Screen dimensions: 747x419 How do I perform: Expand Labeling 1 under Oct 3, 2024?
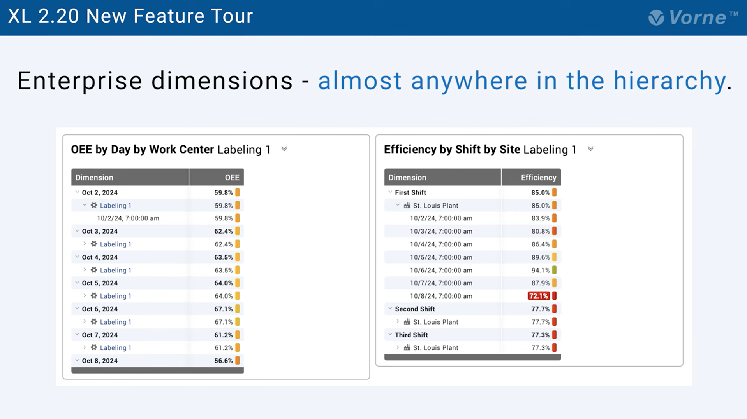pos(85,244)
